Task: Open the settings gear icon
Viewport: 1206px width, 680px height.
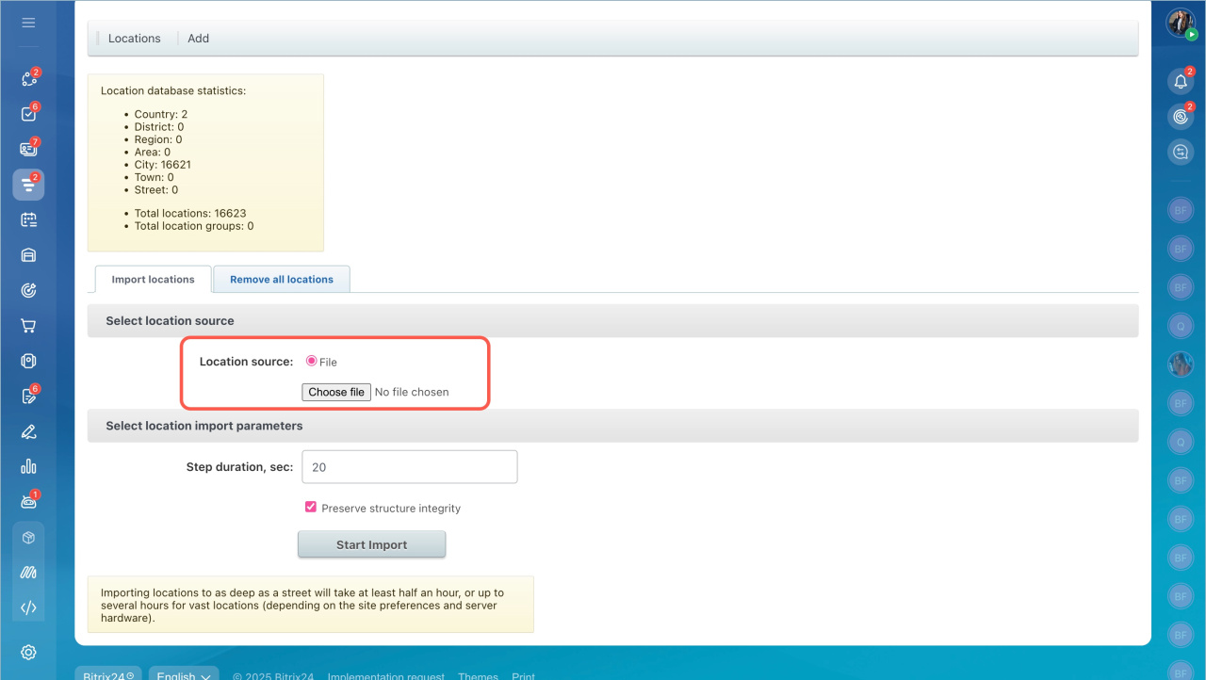Action: coord(28,652)
